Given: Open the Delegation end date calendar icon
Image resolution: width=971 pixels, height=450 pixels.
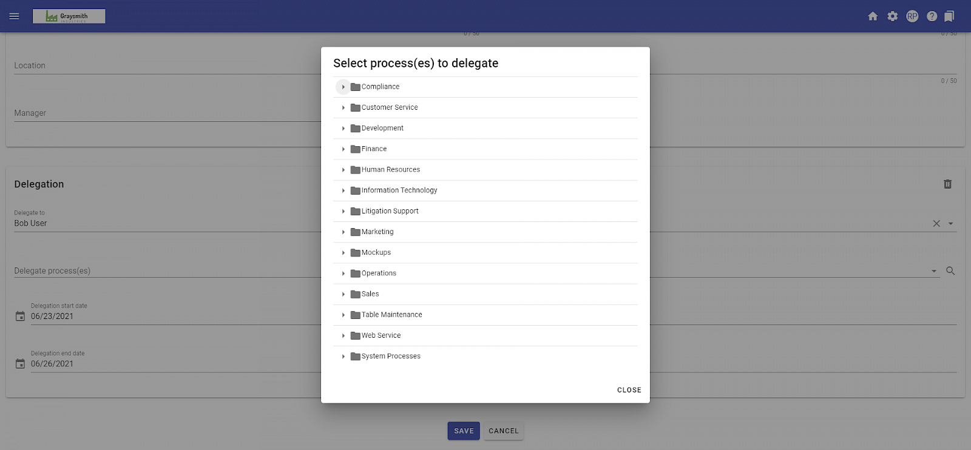Looking at the screenshot, I should pyautogui.click(x=19, y=363).
